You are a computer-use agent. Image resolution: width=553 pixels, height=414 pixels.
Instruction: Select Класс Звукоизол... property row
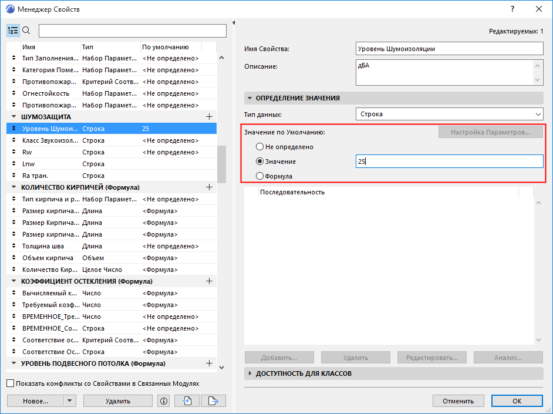112,140
